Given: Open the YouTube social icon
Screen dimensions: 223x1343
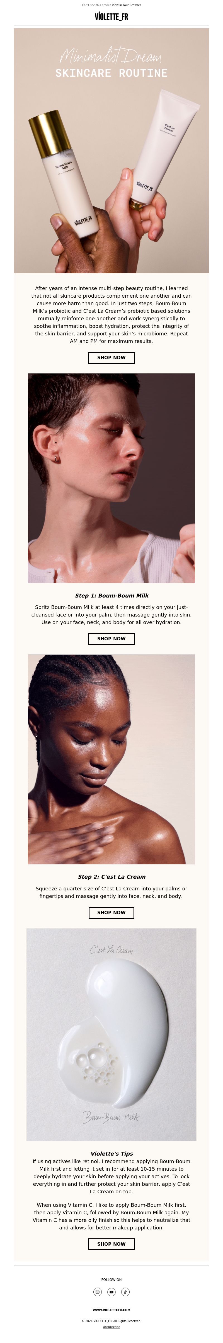Looking at the screenshot, I should click(111, 1292).
